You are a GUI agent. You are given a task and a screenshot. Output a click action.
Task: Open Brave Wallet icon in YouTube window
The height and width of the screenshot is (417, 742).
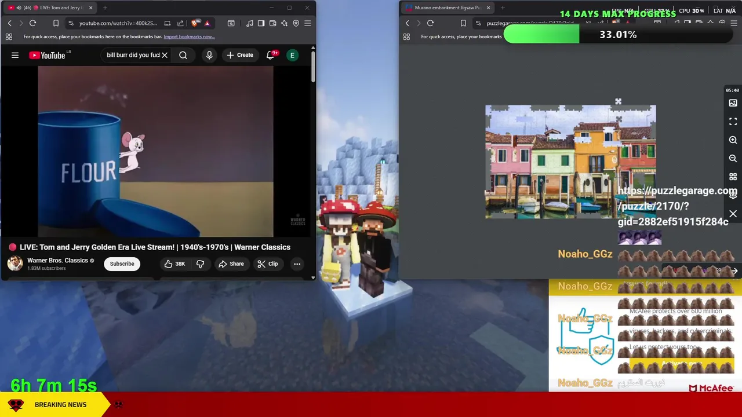click(x=272, y=23)
